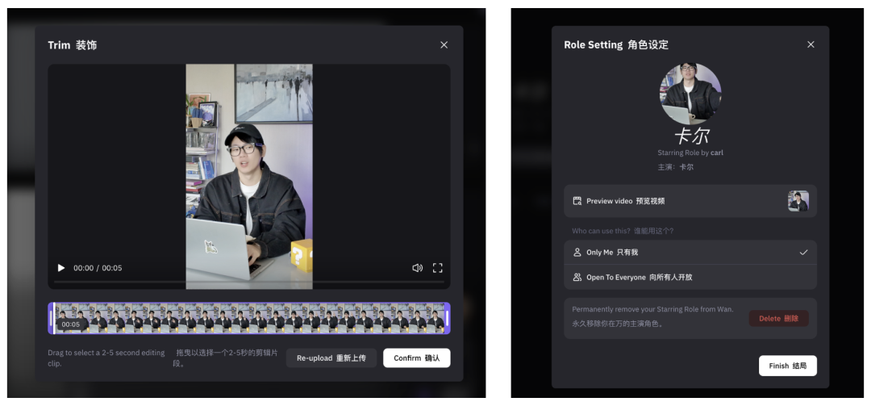The height and width of the screenshot is (406, 871).
Task: Select the Open To Everyone option
Action: click(x=637, y=277)
